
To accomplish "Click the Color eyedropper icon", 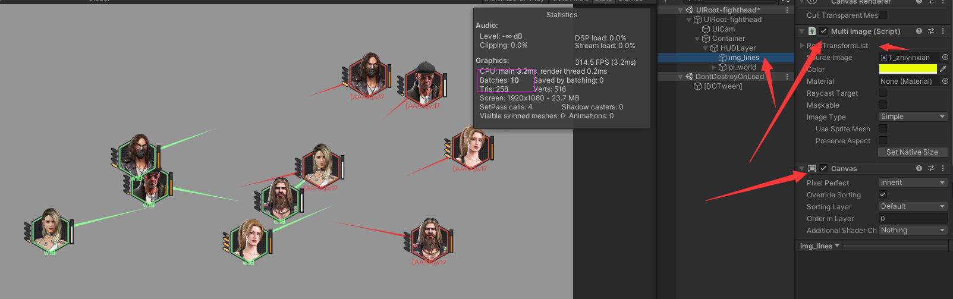I will point(943,69).
